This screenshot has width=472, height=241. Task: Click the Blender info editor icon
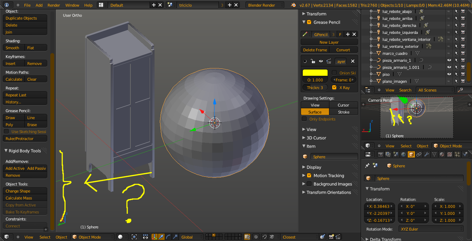click(x=7, y=5)
